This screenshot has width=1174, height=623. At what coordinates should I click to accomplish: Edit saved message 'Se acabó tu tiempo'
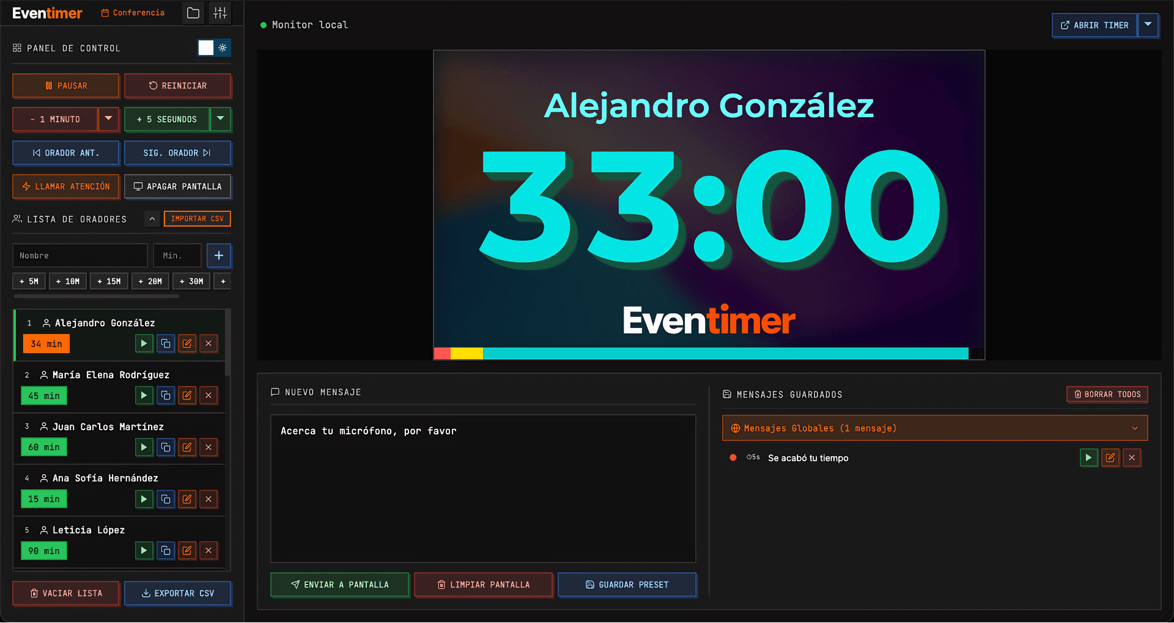point(1110,457)
